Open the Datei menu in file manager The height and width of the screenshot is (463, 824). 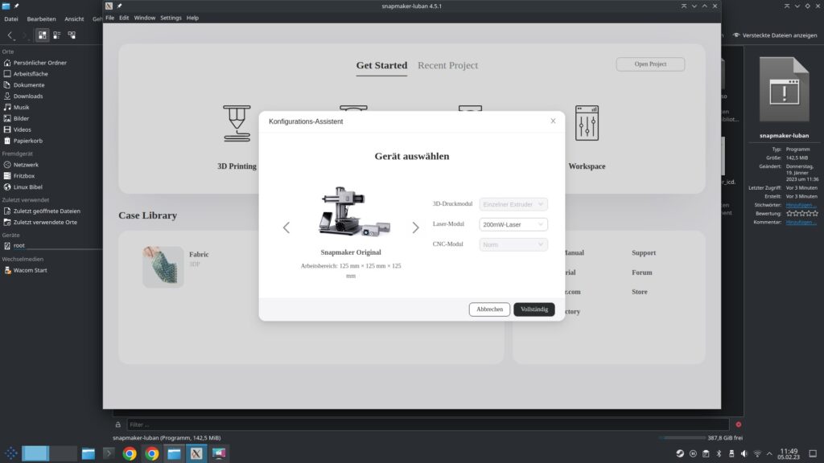click(x=11, y=19)
